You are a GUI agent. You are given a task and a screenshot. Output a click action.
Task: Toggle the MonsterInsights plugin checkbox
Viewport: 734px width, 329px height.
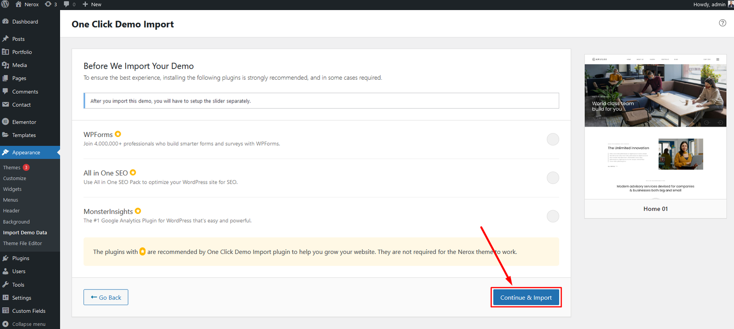(553, 216)
